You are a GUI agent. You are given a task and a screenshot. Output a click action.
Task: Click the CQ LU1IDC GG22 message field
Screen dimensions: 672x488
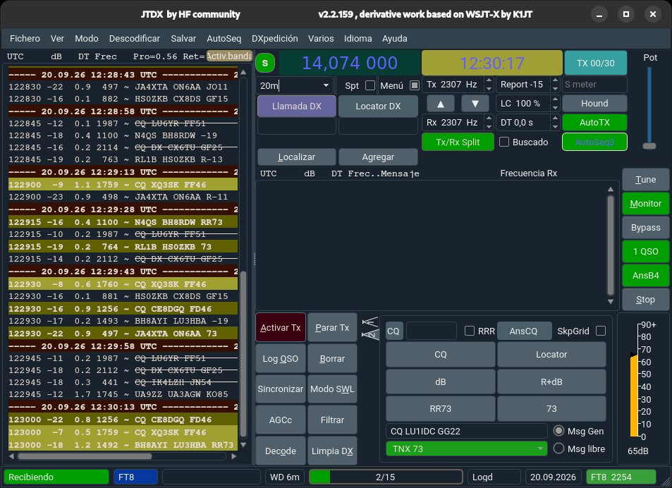click(x=467, y=431)
